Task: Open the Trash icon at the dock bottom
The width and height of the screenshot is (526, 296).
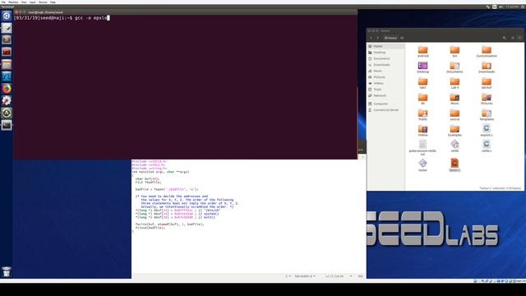Action: (7, 271)
